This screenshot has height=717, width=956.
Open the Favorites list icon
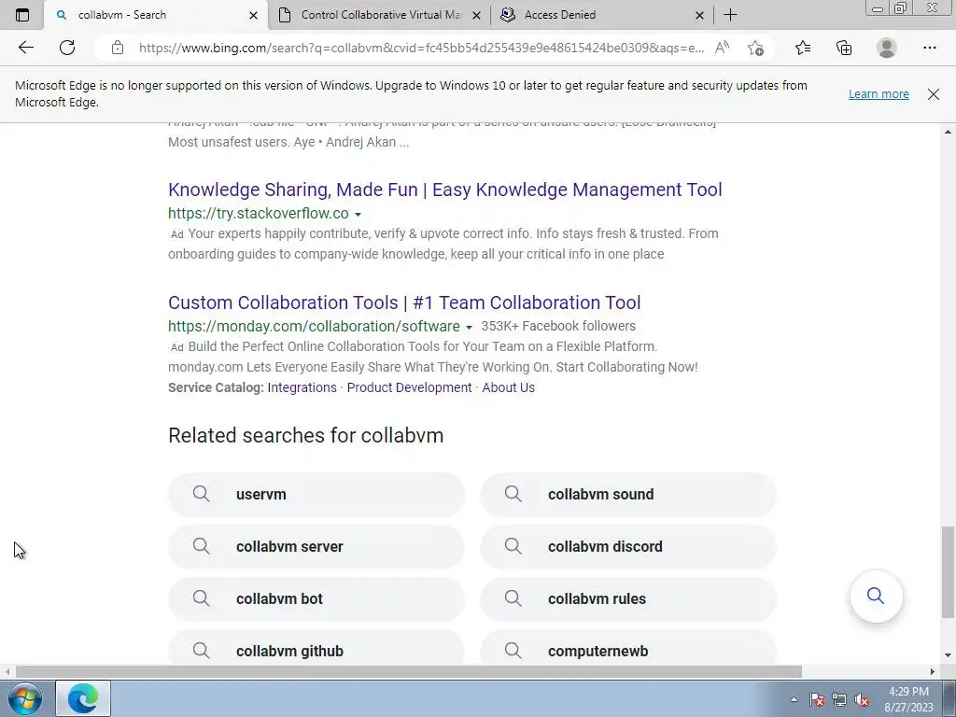click(x=803, y=48)
